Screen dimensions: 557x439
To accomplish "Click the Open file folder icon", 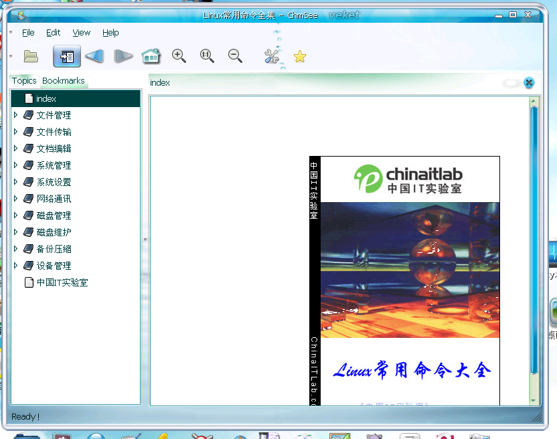I will [31, 56].
